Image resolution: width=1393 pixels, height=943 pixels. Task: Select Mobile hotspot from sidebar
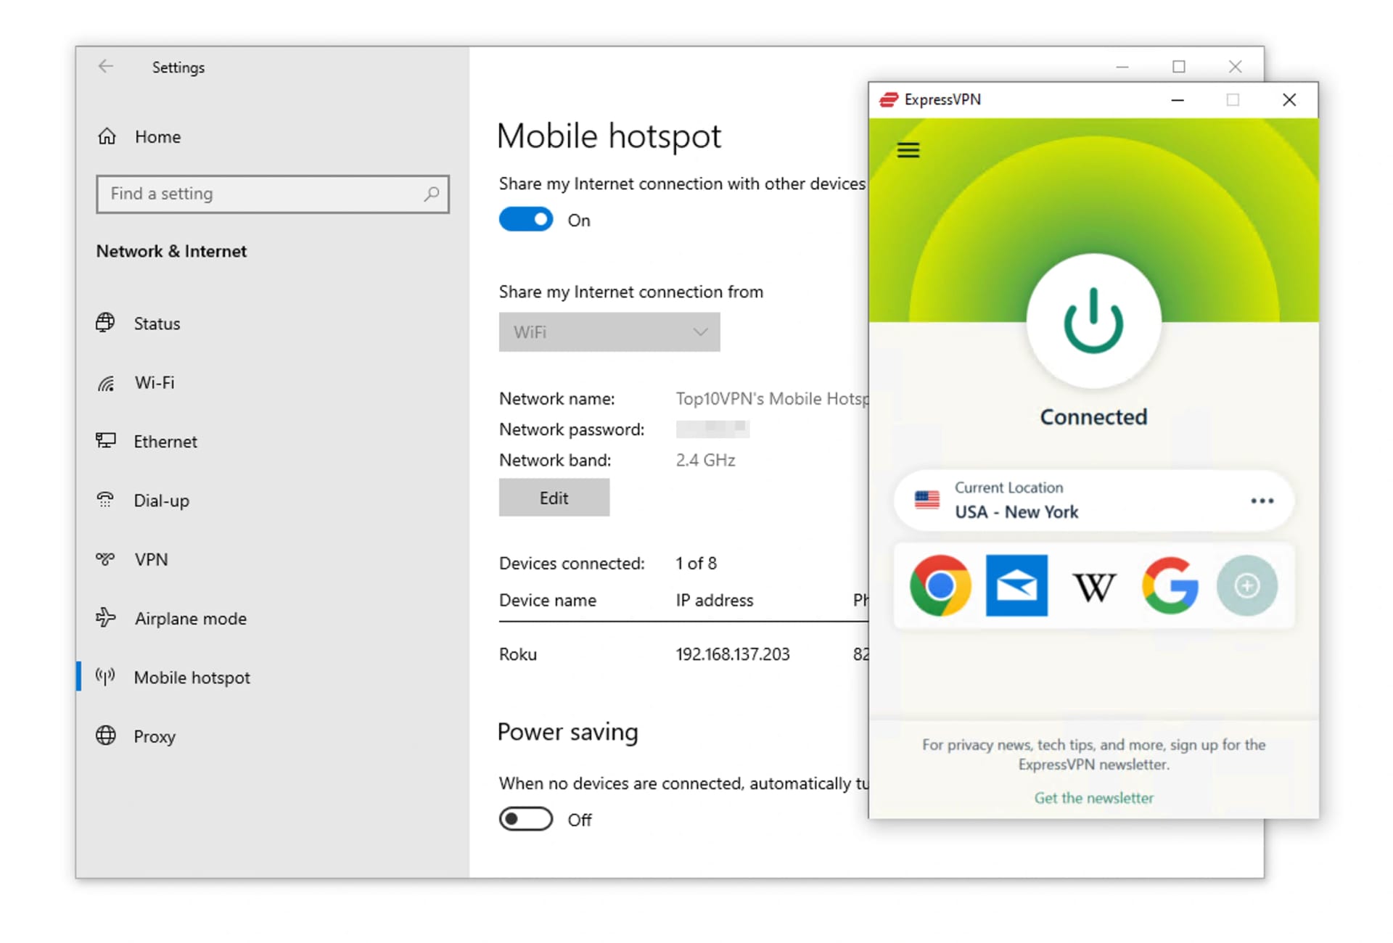coord(192,677)
